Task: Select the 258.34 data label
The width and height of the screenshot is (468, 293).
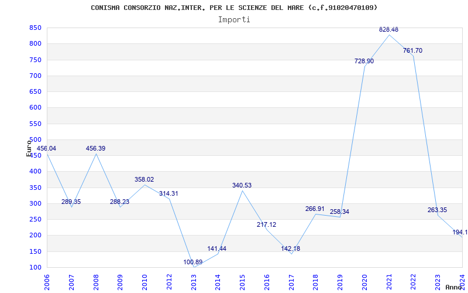Action: [x=339, y=212]
